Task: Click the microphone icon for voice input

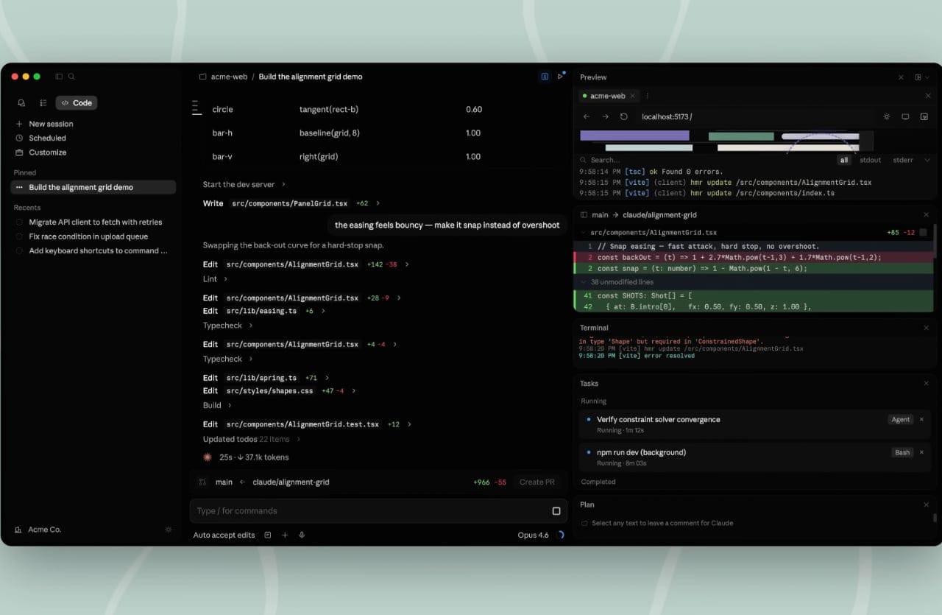Action: [x=302, y=535]
